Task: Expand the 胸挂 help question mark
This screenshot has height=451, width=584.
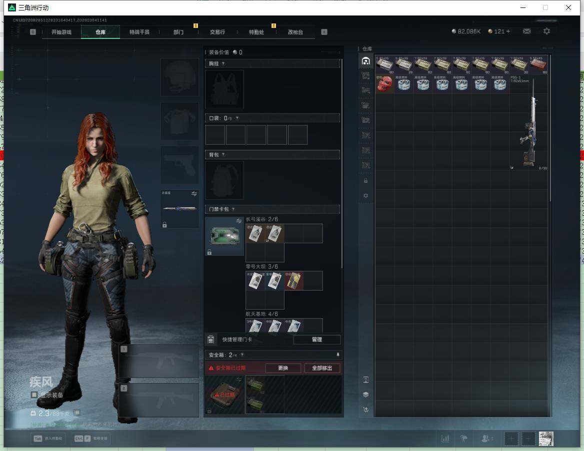Action: coord(223,64)
